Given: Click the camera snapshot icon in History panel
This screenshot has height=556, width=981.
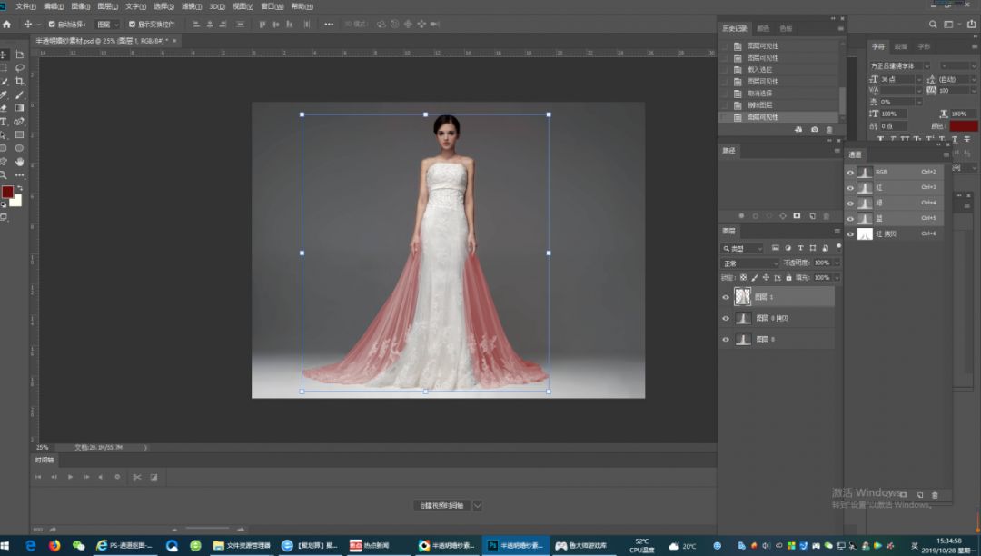Looking at the screenshot, I should pyautogui.click(x=814, y=130).
